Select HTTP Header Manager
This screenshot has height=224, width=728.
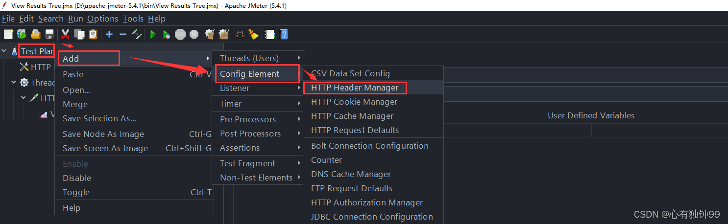tap(374, 88)
